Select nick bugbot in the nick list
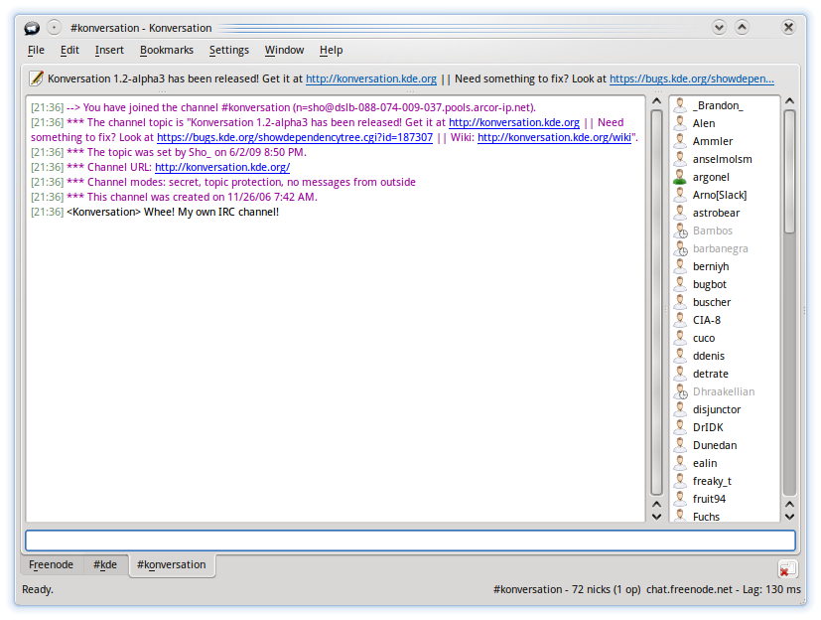Image resolution: width=821 pixels, height=620 pixels. pos(710,284)
